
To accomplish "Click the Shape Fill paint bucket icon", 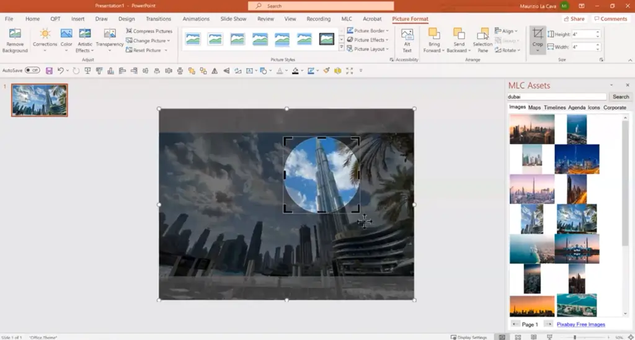I will (x=295, y=71).
